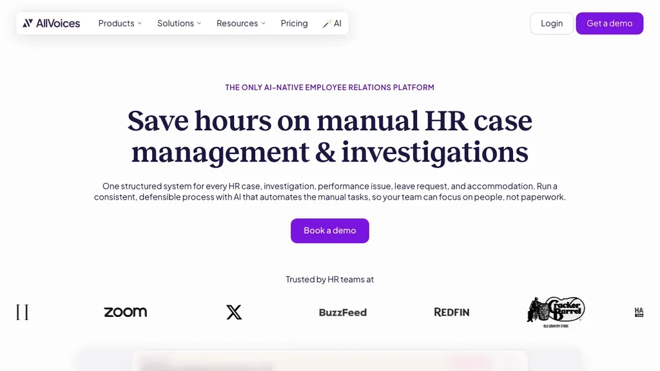660x371 pixels.
Task: Click the 'Trusted by HR teams at' text
Action: [x=329, y=280]
